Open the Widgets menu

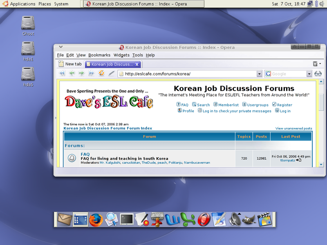tap(121, 55)
